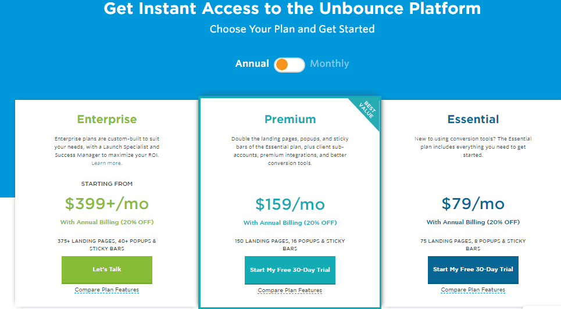
Task: Click the $399+/mo Enterprise price
Action: pos(106,204)
